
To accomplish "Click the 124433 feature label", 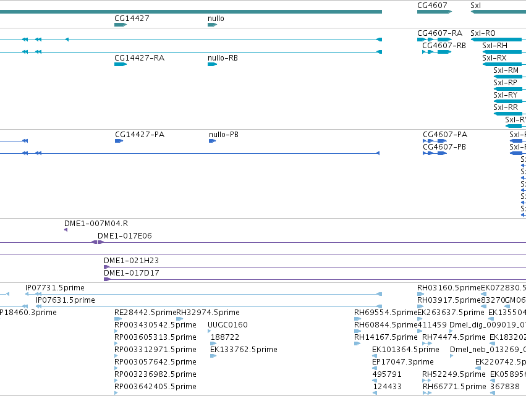I will coord(387,387).
